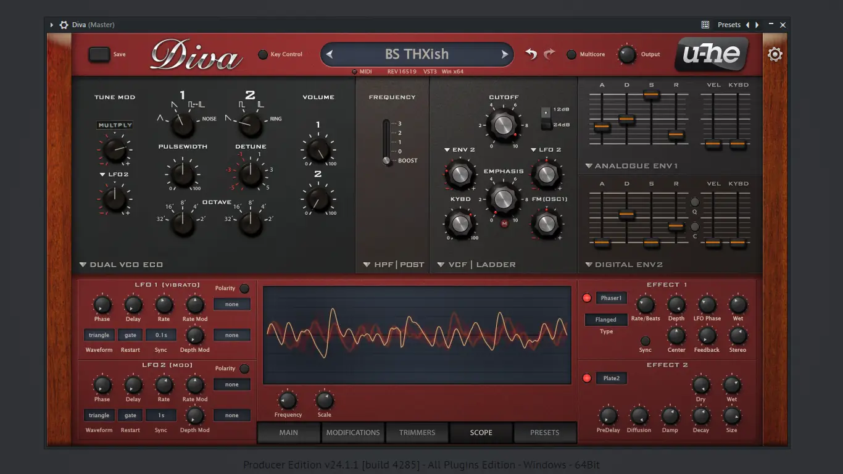Click the Effect 2 Decay knob

[701, 416]
